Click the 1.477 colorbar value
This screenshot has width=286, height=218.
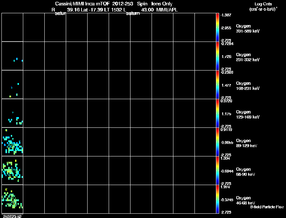click(227, 85)
